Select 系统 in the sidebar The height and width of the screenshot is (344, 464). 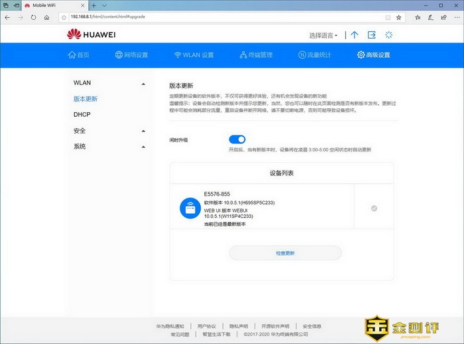(80, 146)
